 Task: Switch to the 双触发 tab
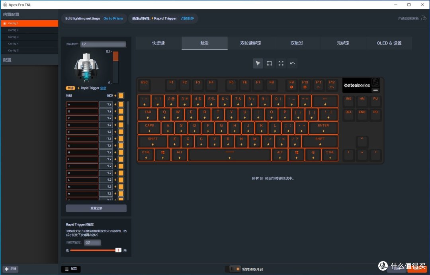(x=297, y=43)
